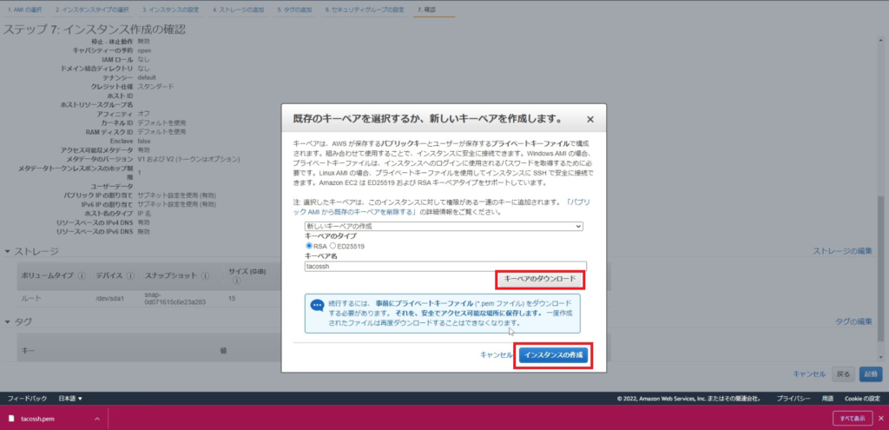Switch to 6. セキュリティグループの設定 tab
Image resolution: width=889 pixels, height=430 pixels.
(365, 9)
